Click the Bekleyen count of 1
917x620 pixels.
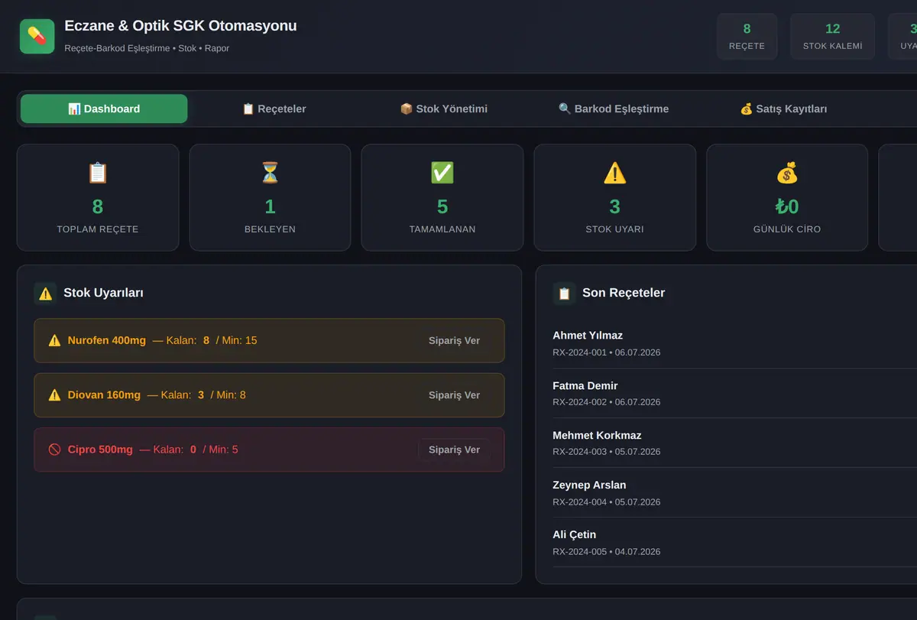tap(270, 206)
